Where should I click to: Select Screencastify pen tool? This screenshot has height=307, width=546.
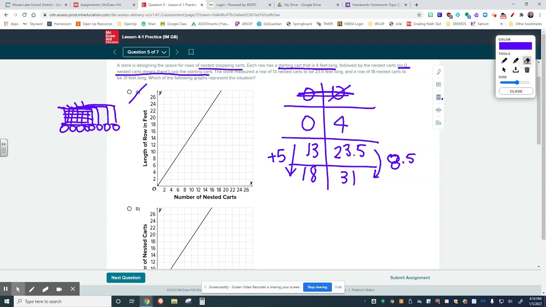(32, 289)
